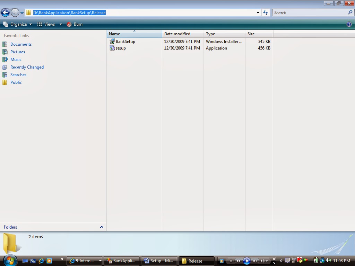
Task: Click the network tray icon
Action: [x=322, y=260]
